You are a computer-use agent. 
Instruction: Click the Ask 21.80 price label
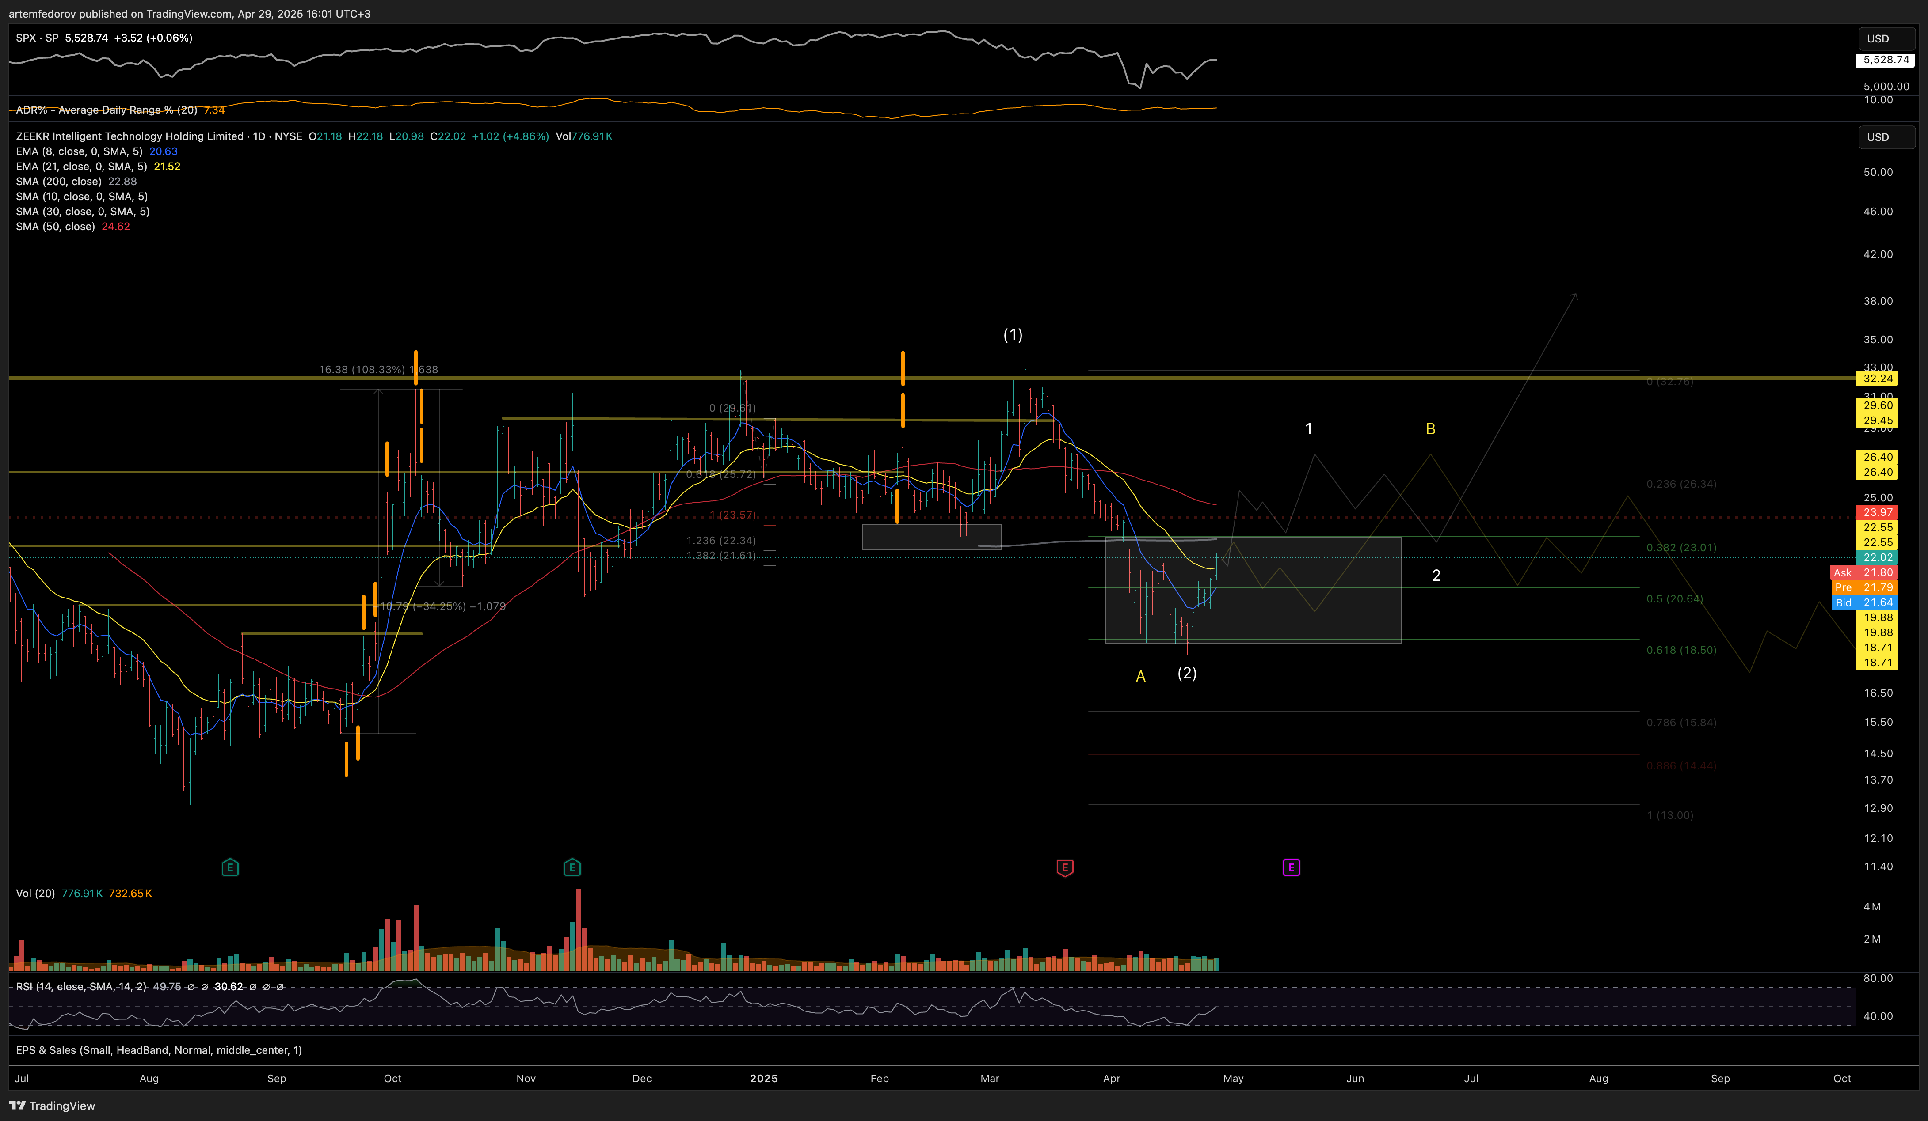(1864, 573)
